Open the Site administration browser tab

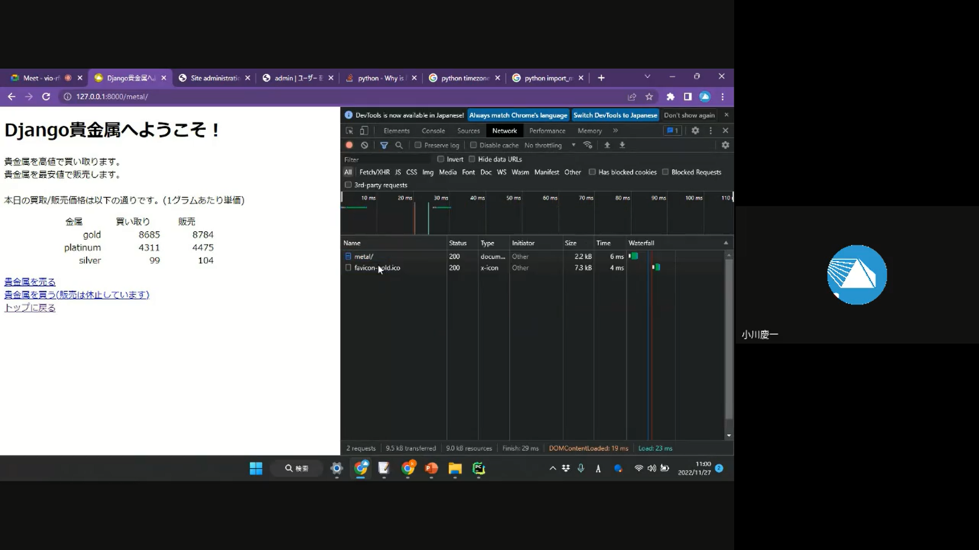214,78
